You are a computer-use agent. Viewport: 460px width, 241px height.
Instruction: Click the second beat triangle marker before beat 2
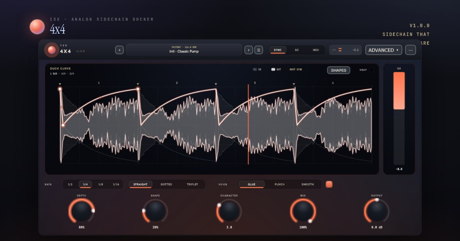click(138, 84)
